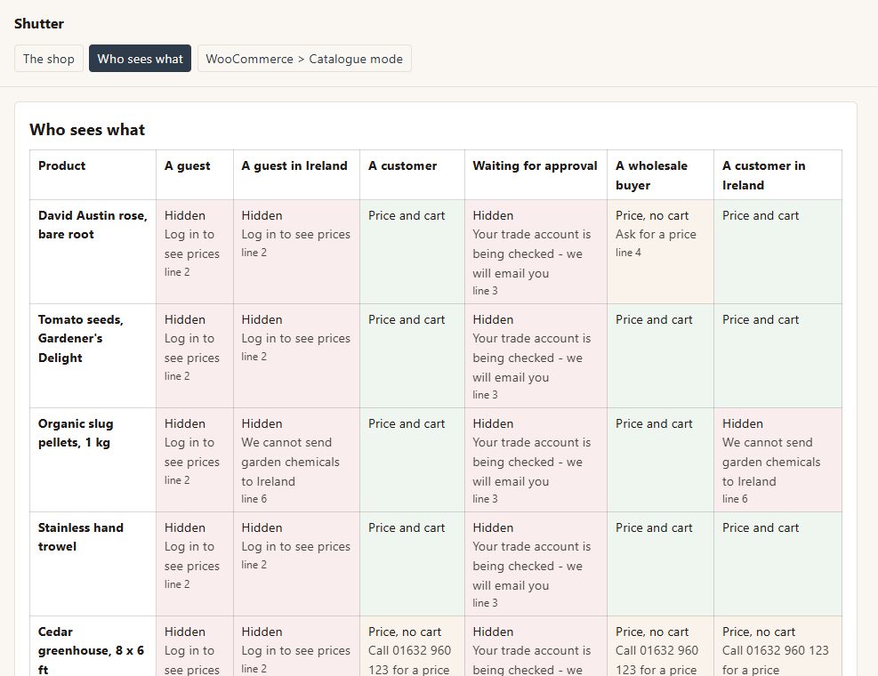The width and height of the screenshot is (878, 676).
Task: Switch to WooCommerce > Catalogue mode tab
Action: coord(304,59)
